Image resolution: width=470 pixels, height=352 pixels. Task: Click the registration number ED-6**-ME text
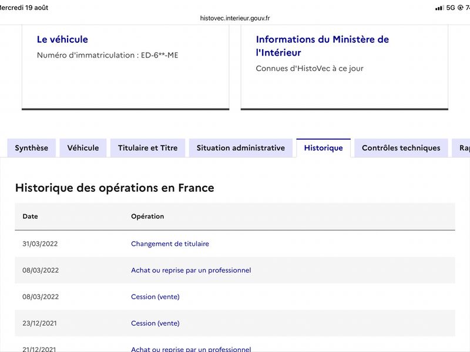(x=159, y=55)
